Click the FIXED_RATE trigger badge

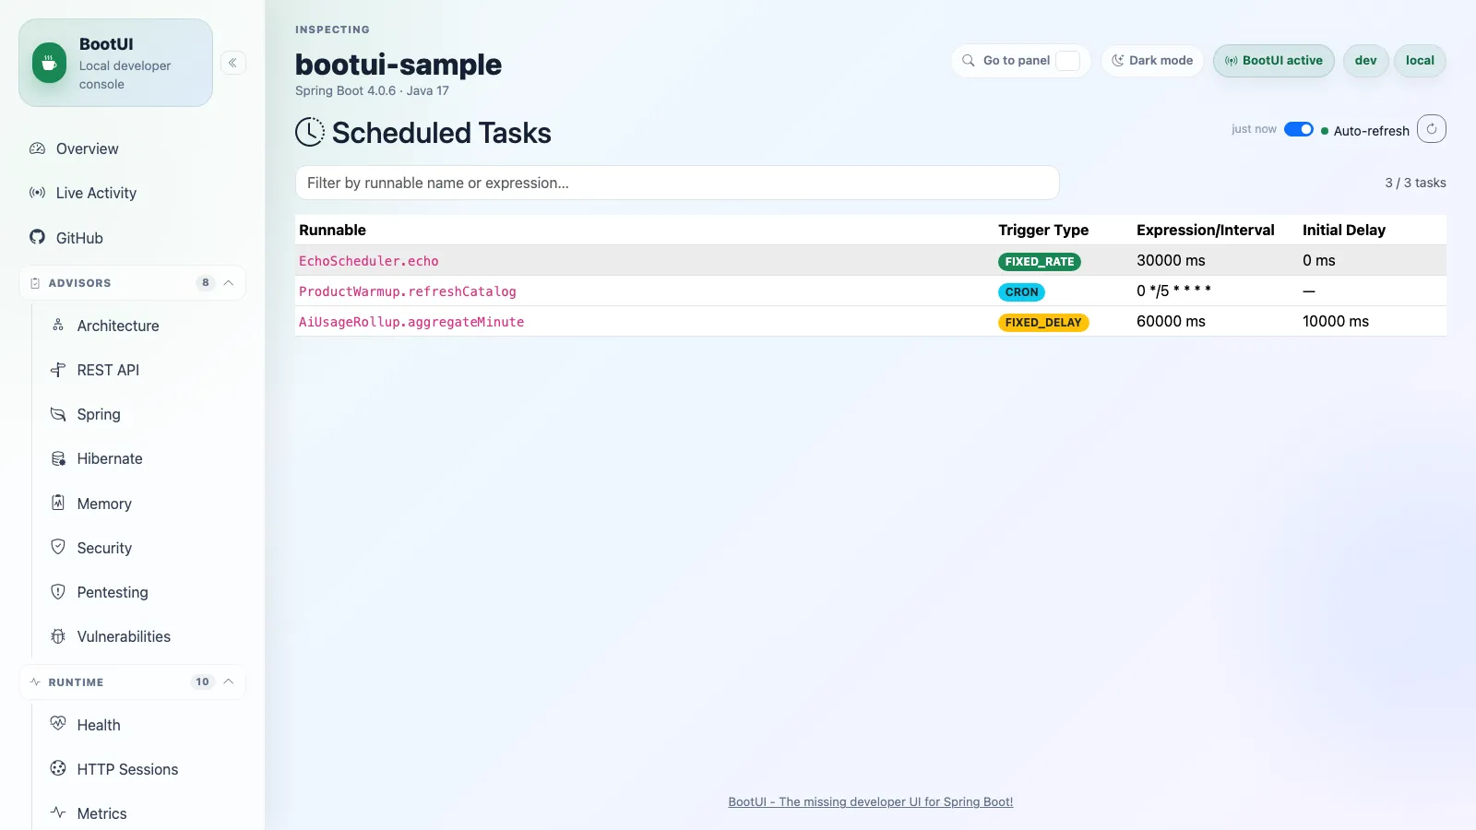(1040, 262)
